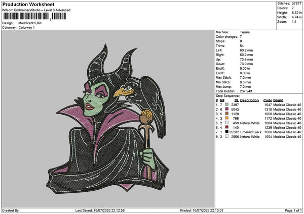Click the 'Max Jump:' label

223,87
